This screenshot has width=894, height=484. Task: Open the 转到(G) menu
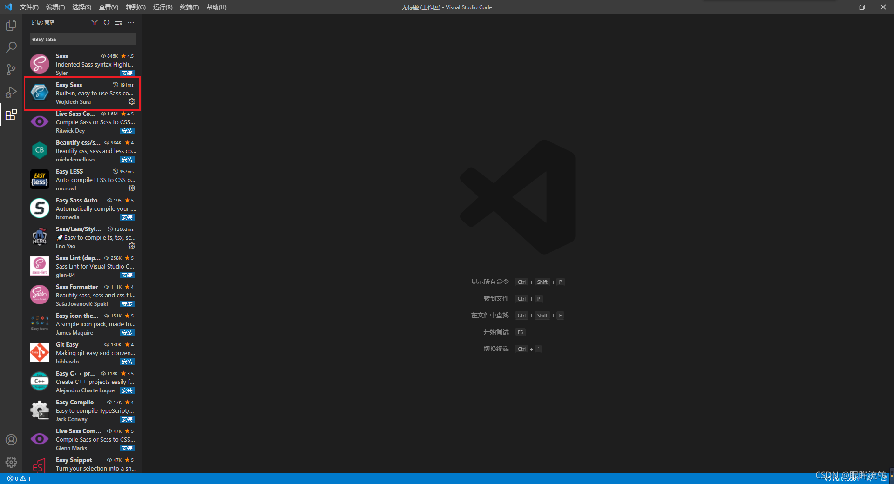(135, 7)
